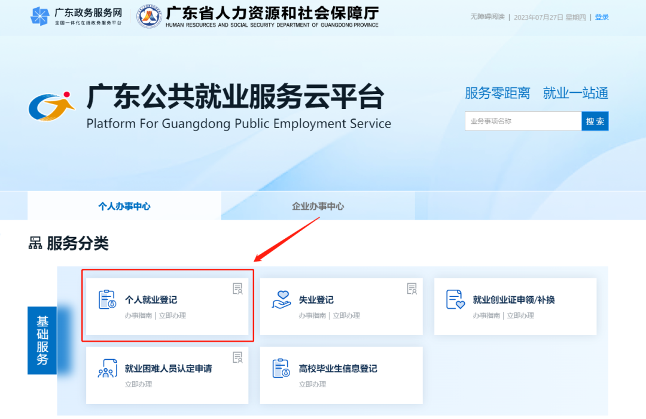
Task: Open the 个人就业登记 title
Action: [x=151, y=300]
